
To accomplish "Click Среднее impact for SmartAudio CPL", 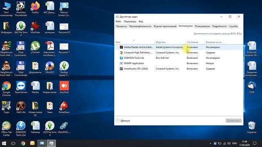I will click(210, 69).
